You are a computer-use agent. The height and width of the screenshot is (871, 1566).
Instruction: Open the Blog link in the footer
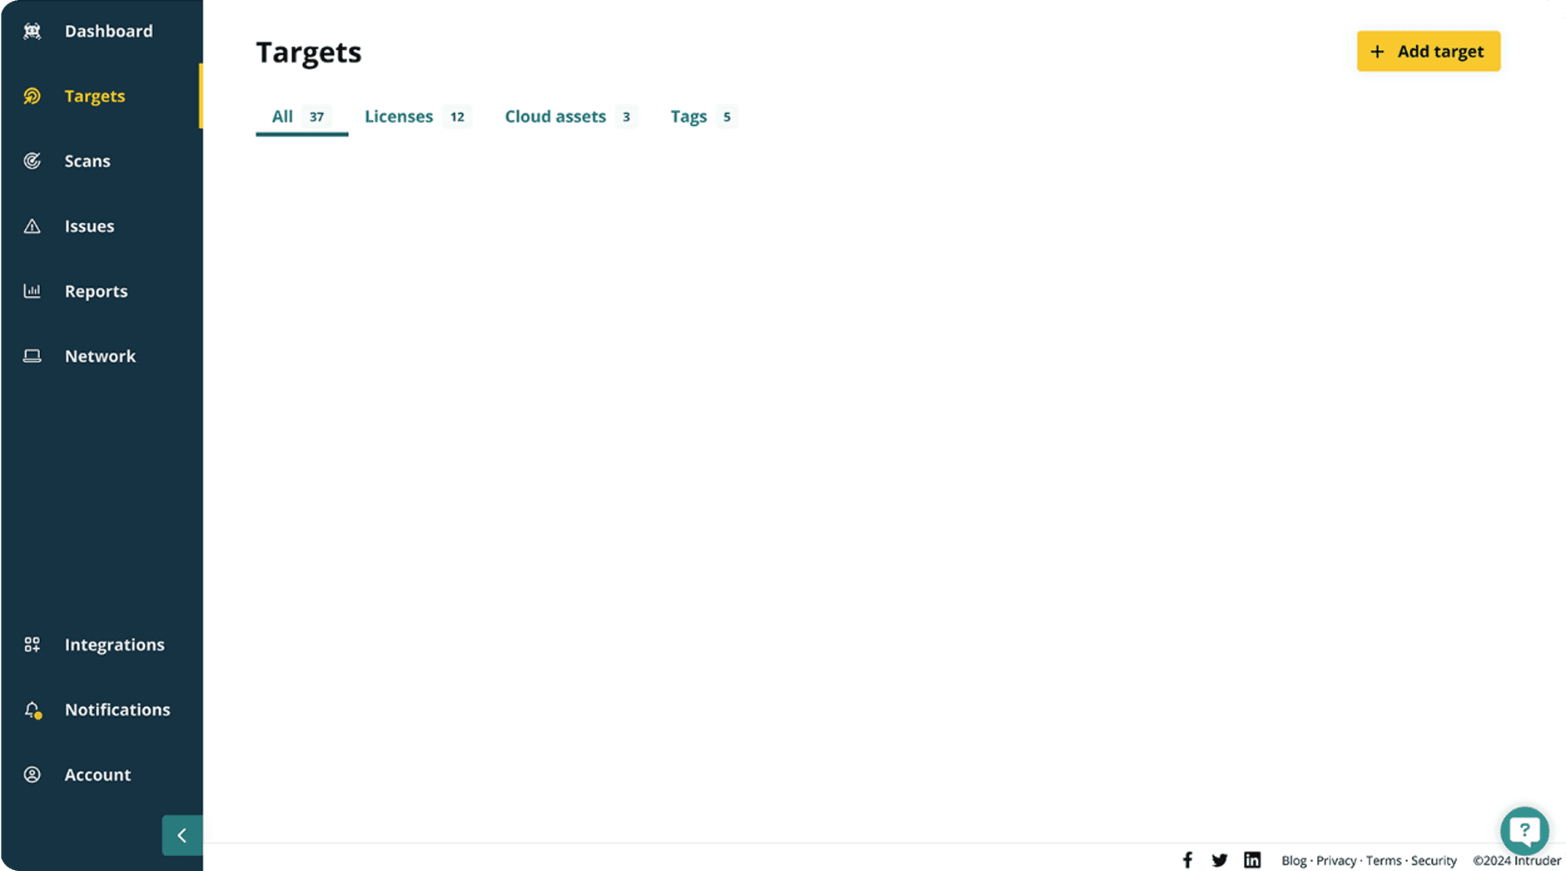point(1294,861)
